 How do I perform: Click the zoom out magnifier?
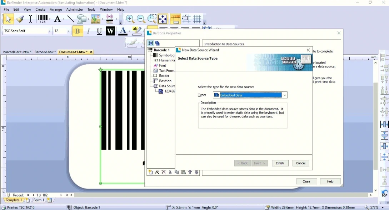point(141,19)
